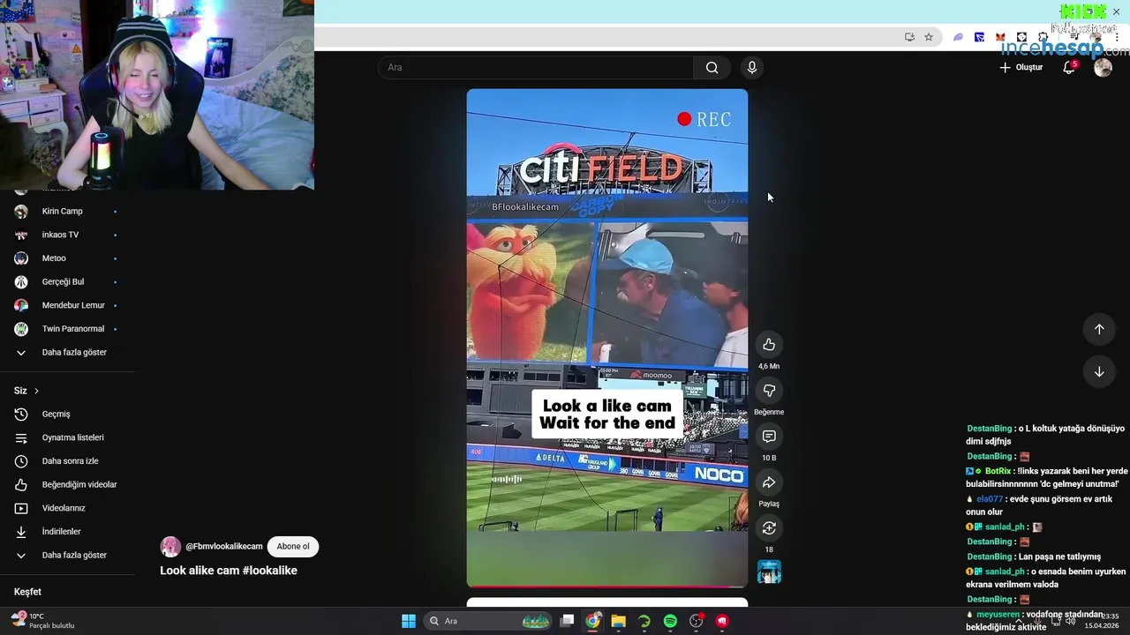Click BotRix username in chat
This screenshot has width=1130, height=635.
point(998,472)
